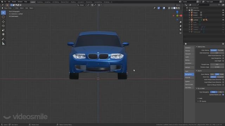Click the Blender logo menu icon
Screen dimensions: 225x126
pyautogui.click(x=2, y=2)
